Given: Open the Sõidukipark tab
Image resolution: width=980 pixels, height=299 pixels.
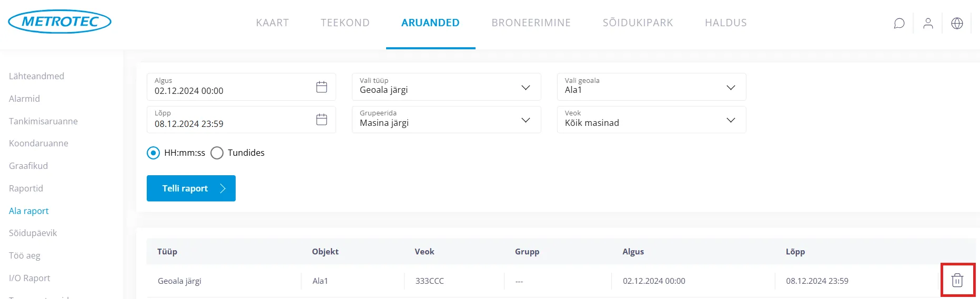Looking at the screenshot, I should click(638, 23).
